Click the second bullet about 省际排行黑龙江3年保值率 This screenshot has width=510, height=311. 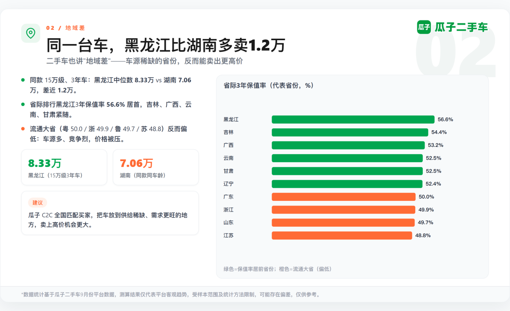110,110
